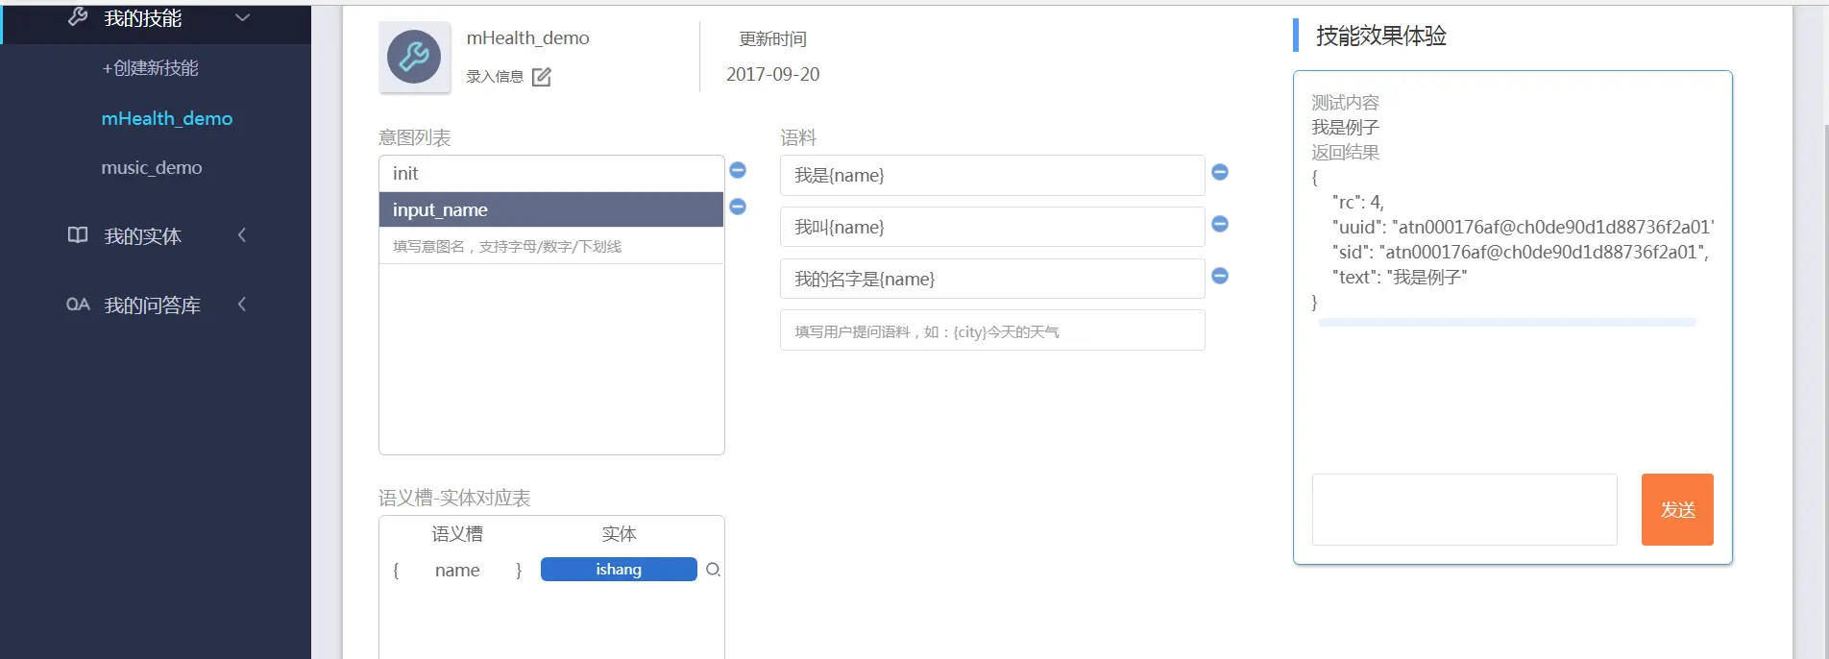The width and height of the screenshot is (1829, 659).
Task: Click the orange 发送 button
Action: click(1677, 509)
